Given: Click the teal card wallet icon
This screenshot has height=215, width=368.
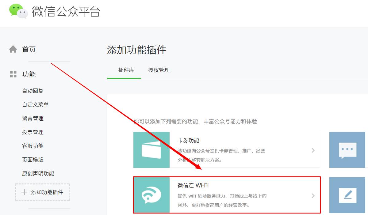Looking at the screenshot, I should [151, 150].
